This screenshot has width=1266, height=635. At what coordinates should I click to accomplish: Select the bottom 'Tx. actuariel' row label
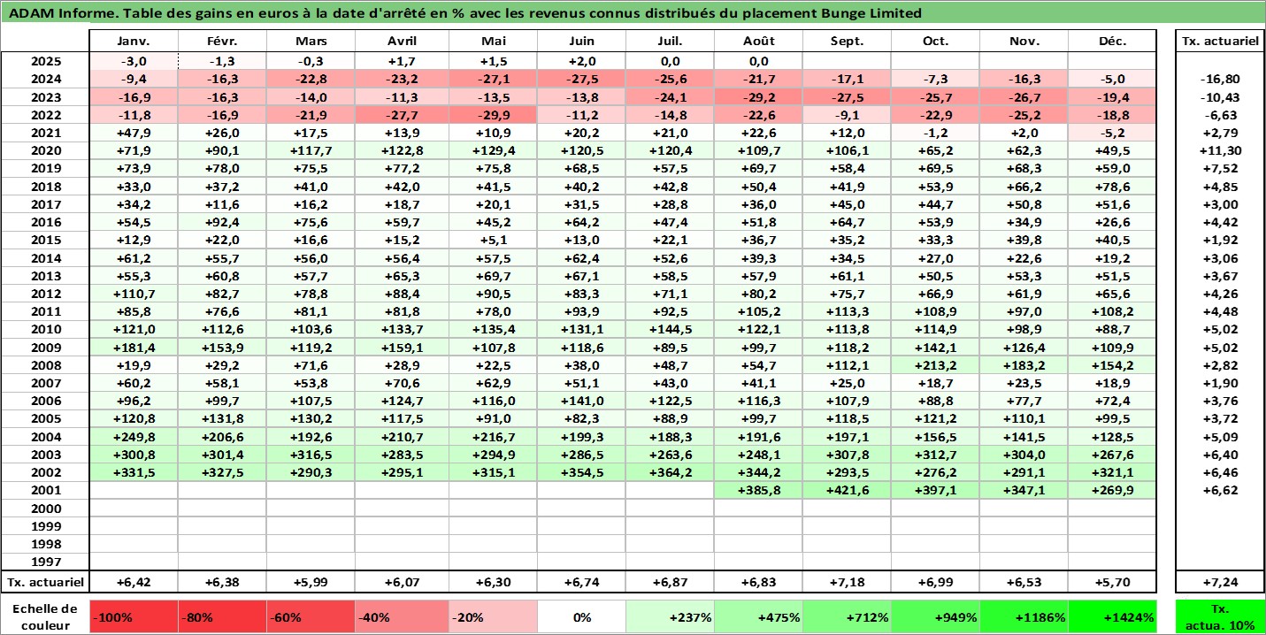point(45,582)
